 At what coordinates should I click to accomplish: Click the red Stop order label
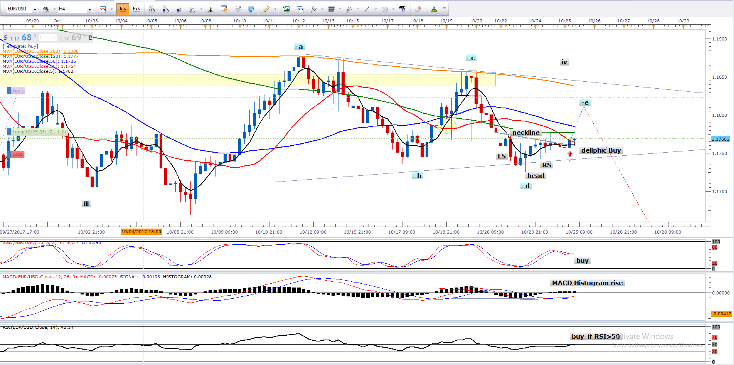click(x=17, y=154)
